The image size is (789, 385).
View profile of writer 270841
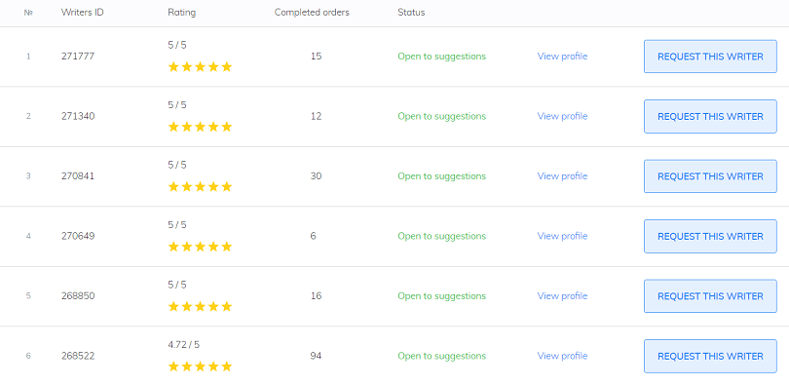pyautogui.click(x=562, y=176)
